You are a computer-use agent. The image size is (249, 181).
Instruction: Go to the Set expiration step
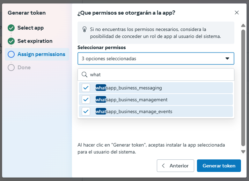[x=35, y=41]
